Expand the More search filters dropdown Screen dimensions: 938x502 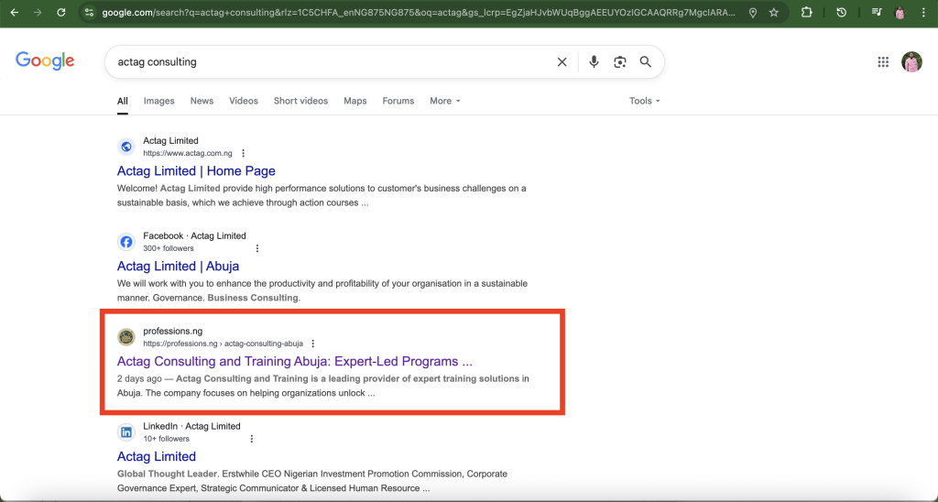[445, 101]
